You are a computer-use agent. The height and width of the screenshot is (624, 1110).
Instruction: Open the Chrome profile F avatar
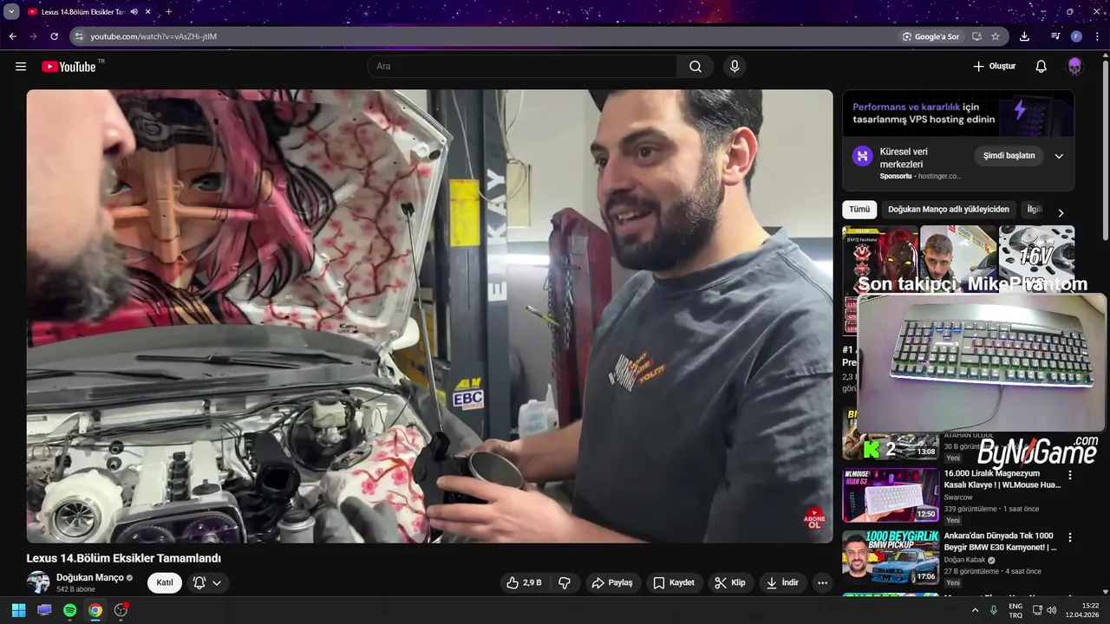coord(1076,36)
